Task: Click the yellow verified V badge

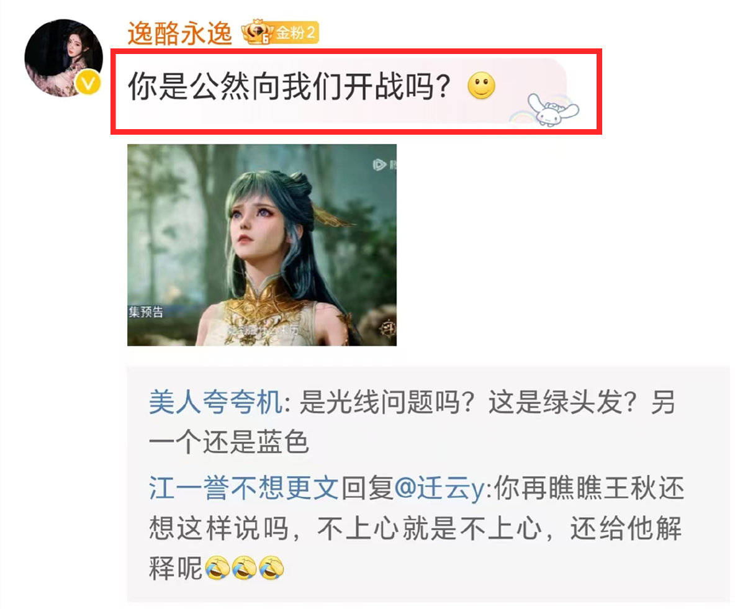Action: pyautogui.click(x=89, y=82)
